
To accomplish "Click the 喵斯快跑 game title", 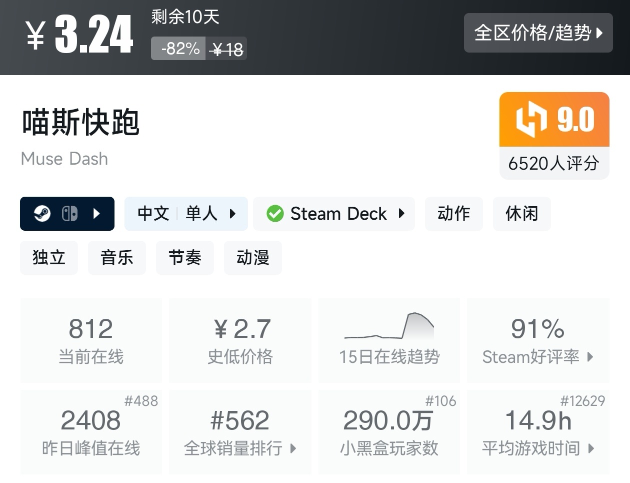I will (x=81, y=122).
